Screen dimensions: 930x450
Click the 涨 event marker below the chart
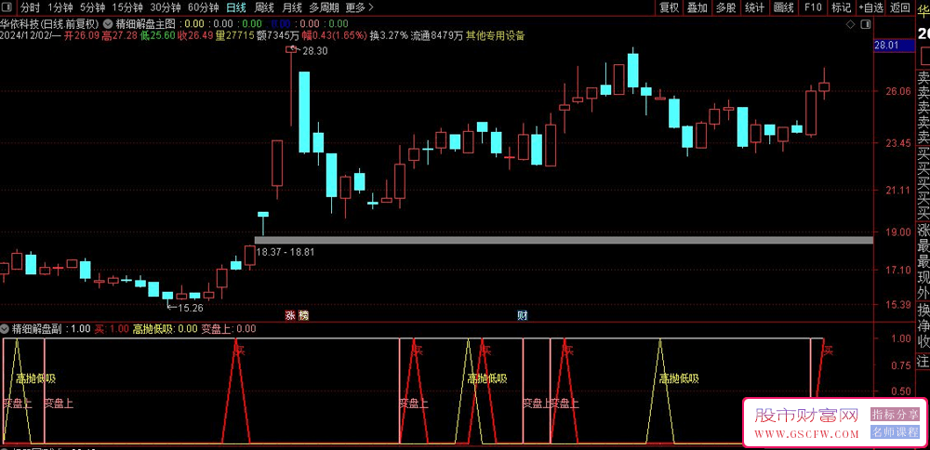290,315
